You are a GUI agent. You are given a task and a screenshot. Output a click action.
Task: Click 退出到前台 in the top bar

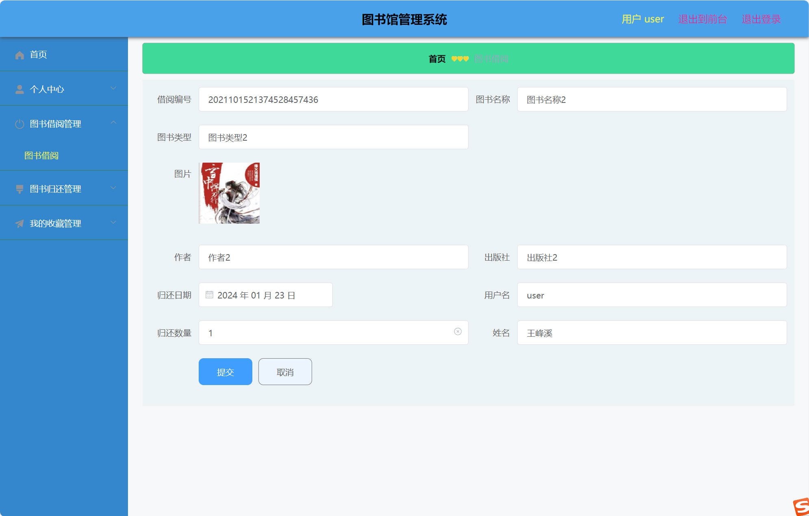[x=703, y=19]
